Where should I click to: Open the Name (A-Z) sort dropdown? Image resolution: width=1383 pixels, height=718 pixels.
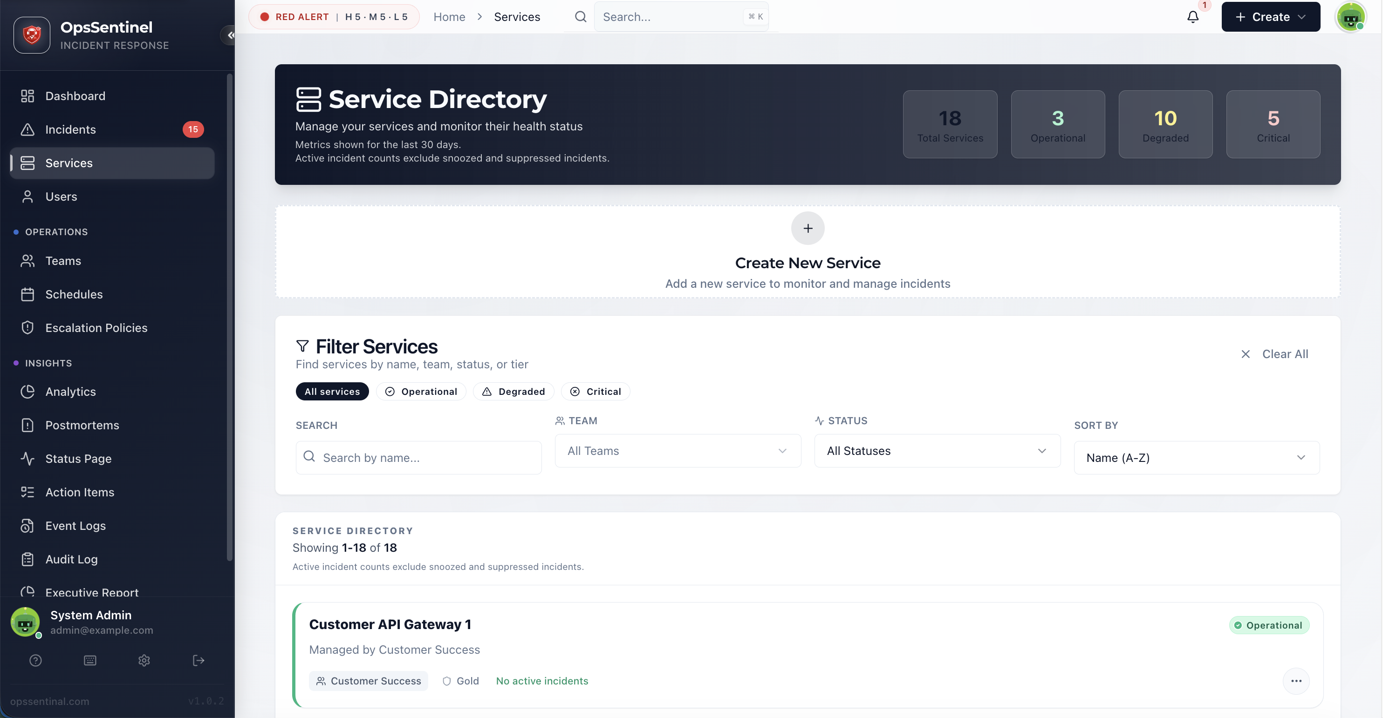[1196, 457]
